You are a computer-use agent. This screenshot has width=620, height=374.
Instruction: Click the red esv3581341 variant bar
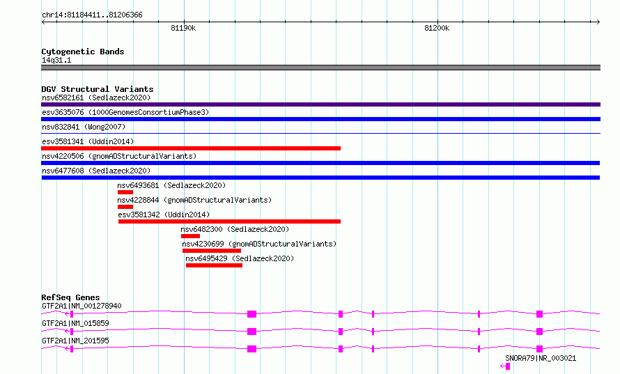point(191,148)
